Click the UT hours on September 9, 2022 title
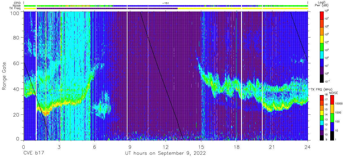The image size is (346, 159). point(165,153)
